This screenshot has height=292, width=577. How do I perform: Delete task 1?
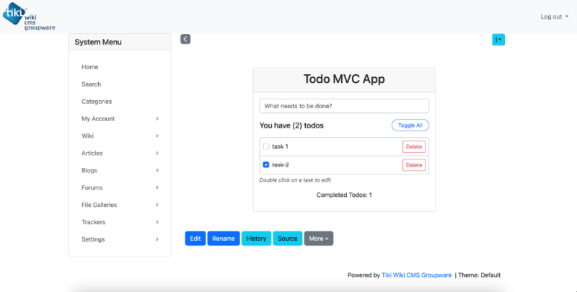click(414, 147)
